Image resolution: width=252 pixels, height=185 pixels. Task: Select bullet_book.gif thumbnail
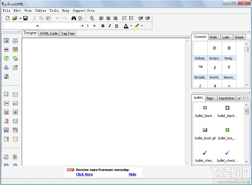coord(205,133)
